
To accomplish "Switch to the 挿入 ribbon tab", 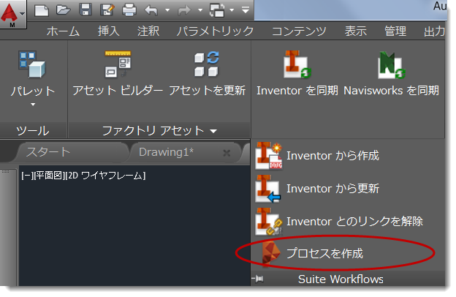I will point(109,31).
